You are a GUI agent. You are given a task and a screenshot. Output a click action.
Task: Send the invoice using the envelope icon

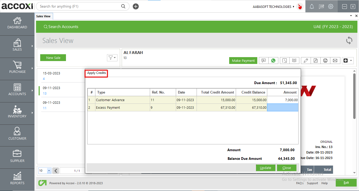[x=335, y=61]
